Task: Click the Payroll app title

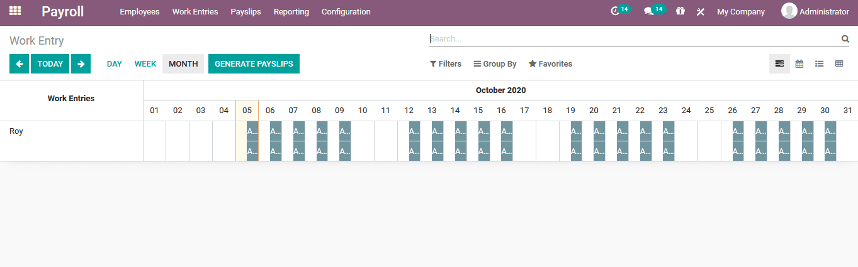Action: [x=63, y=11]
